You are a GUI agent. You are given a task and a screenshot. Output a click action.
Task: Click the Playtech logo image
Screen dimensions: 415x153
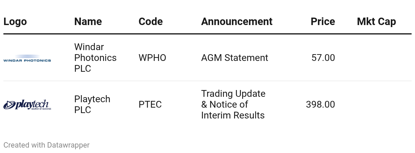(27, 105)
